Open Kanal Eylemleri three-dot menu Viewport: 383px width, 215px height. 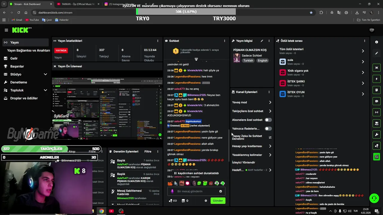coord(269,92)
